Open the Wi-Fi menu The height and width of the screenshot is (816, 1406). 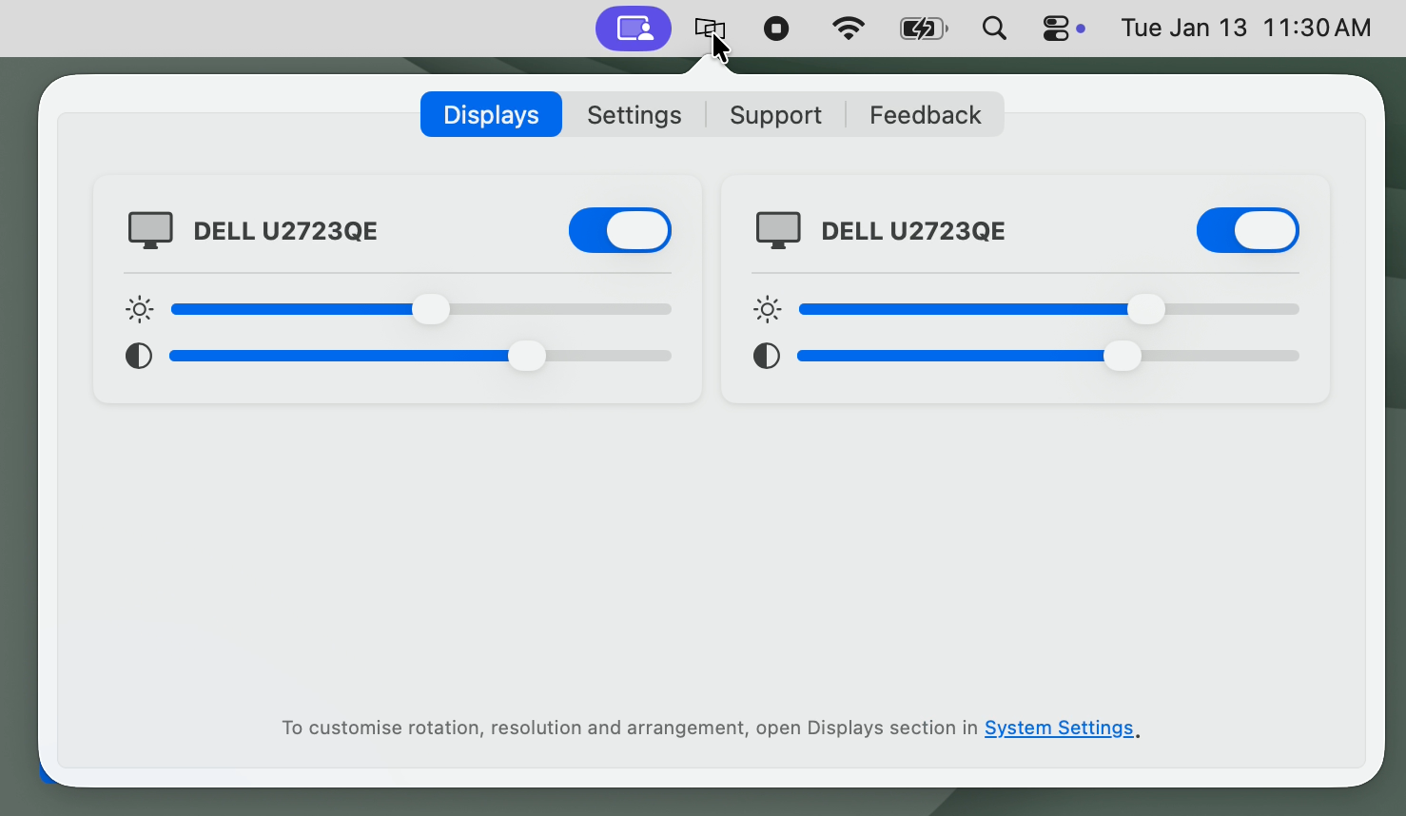[848, 29]
